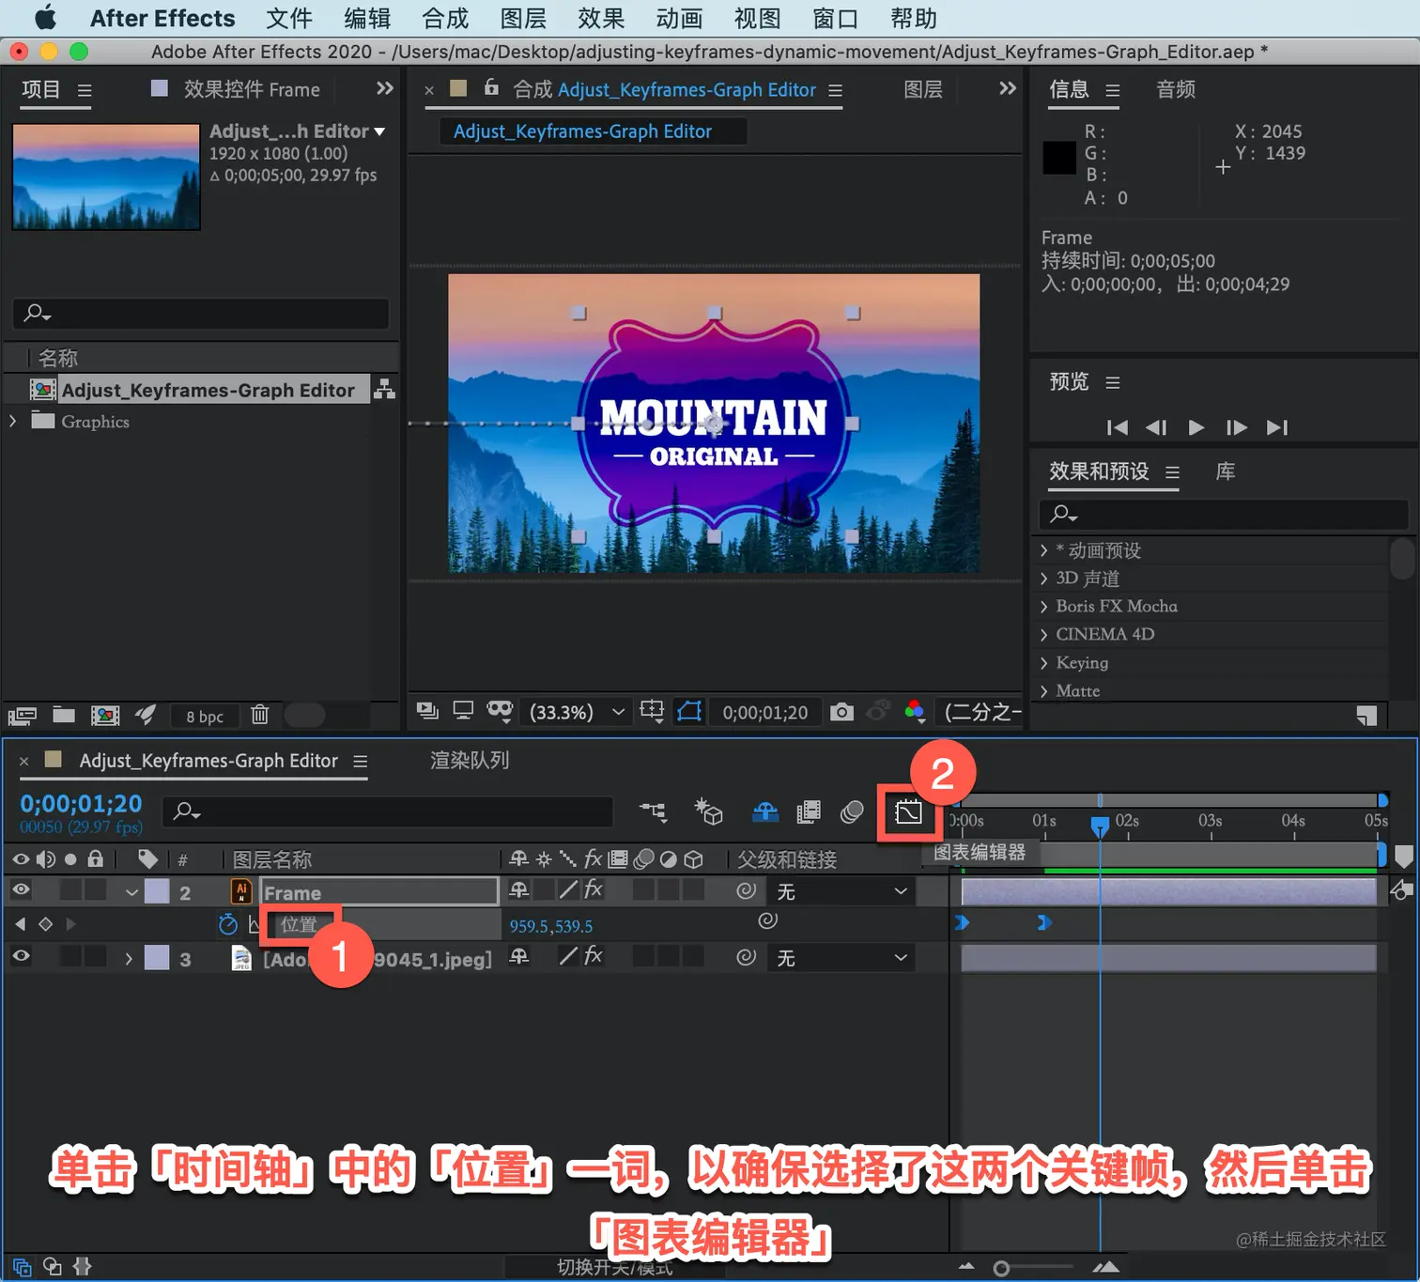Jump to the first frame in Preview panel
This screenshot has height=1282, width=1420.
click(1117, 427)
